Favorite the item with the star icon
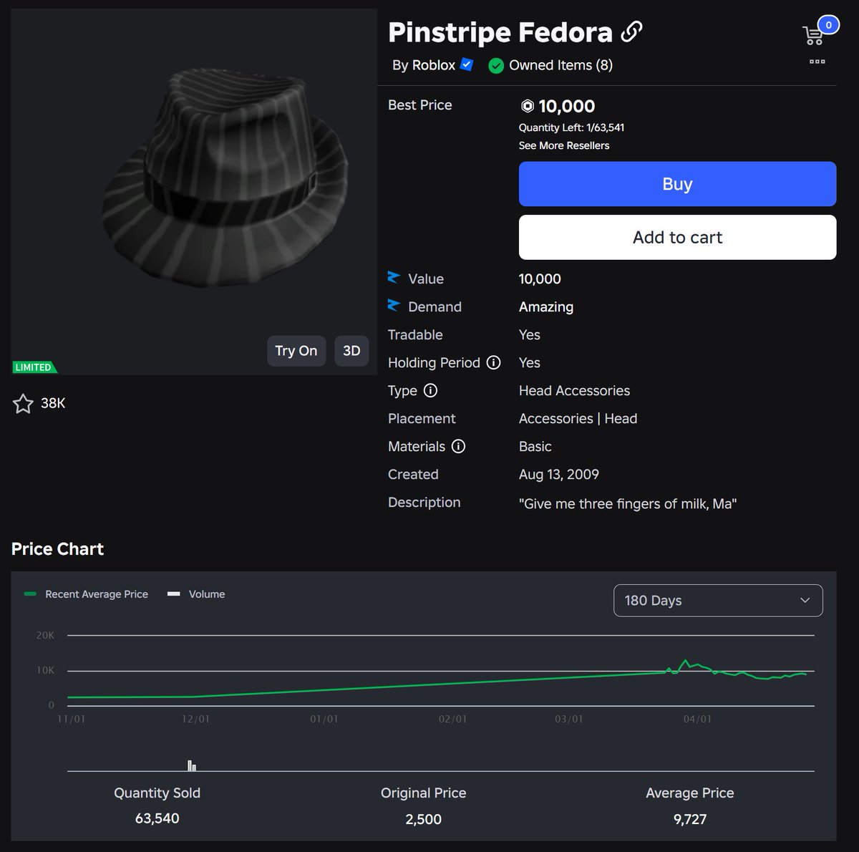Screen dimensions: 859x852 [x=23, y=404]
